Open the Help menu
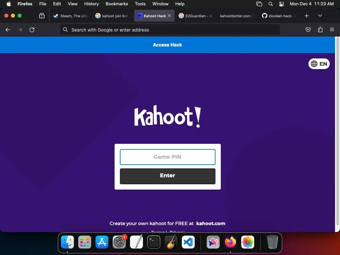The width and height of the screenshot is (340, 255). [x=180, y=4]
